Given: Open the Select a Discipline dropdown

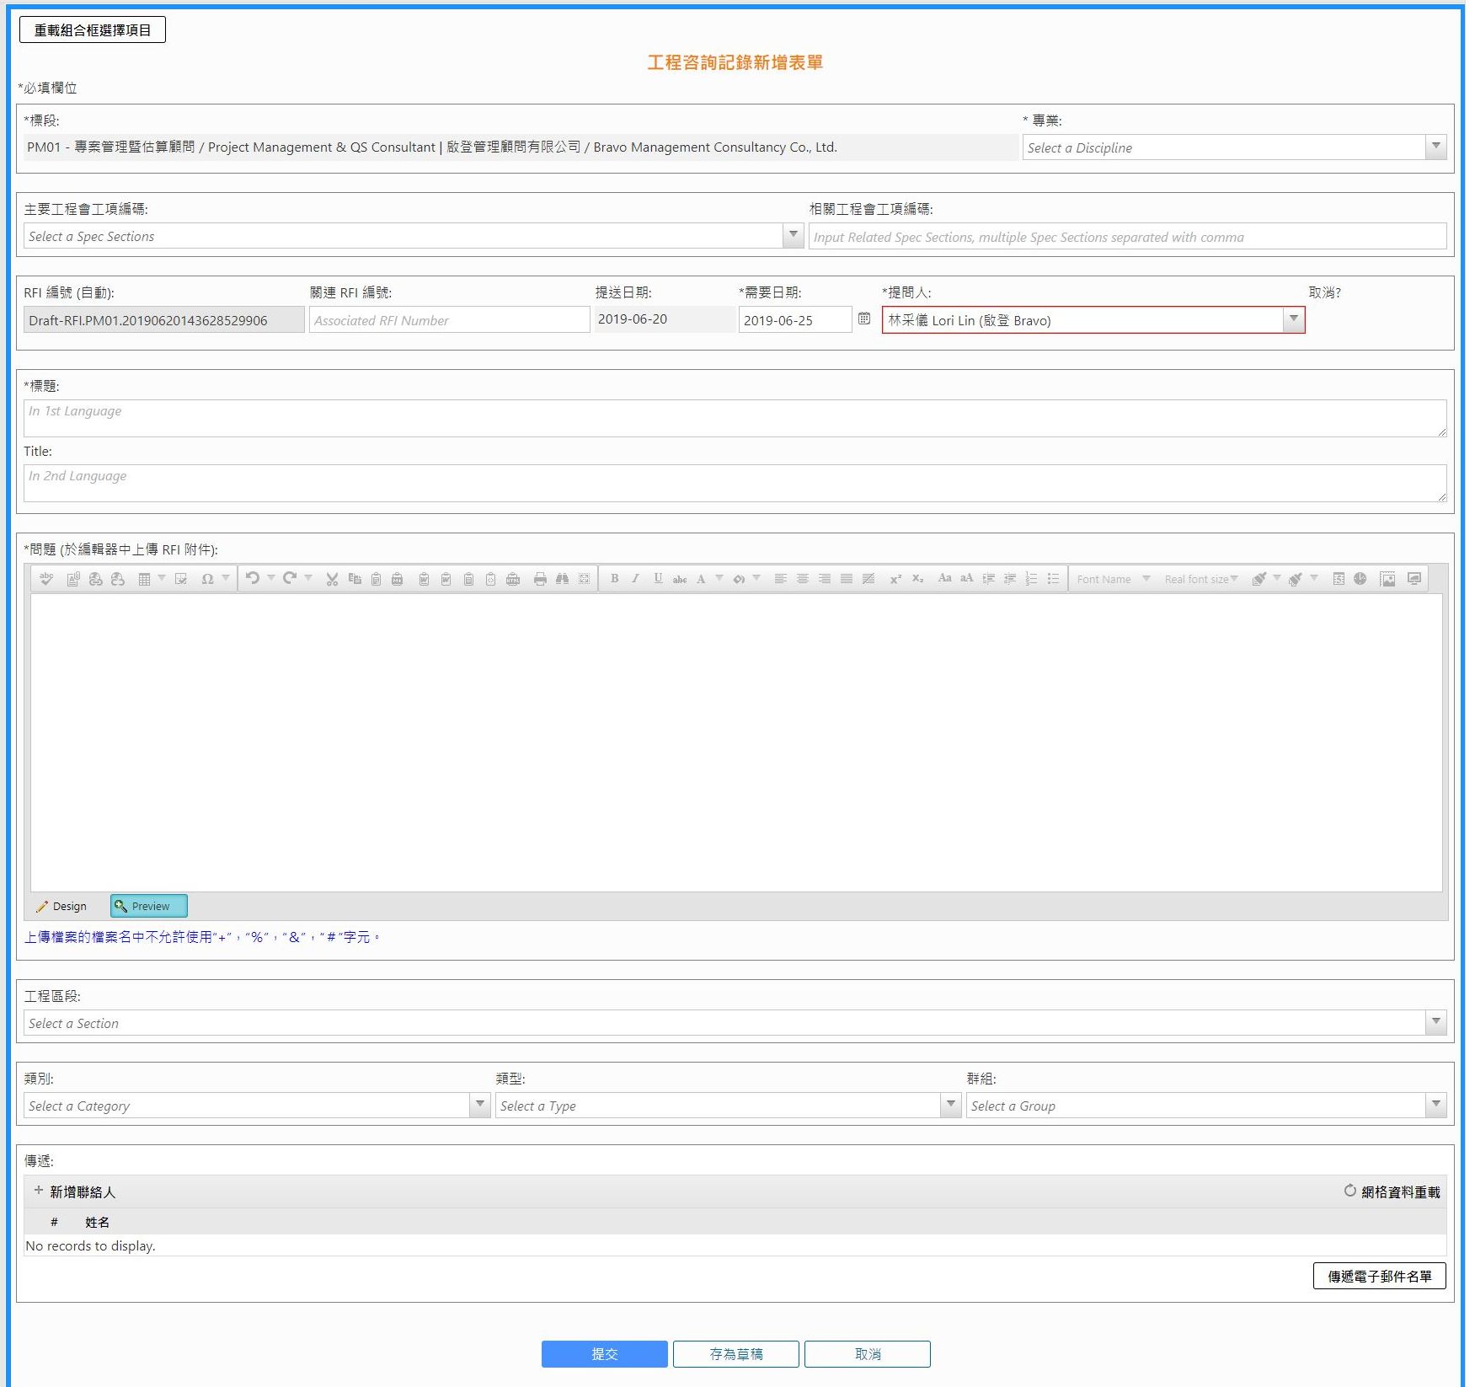Looking at the screenshot, I should (1436, 147).
